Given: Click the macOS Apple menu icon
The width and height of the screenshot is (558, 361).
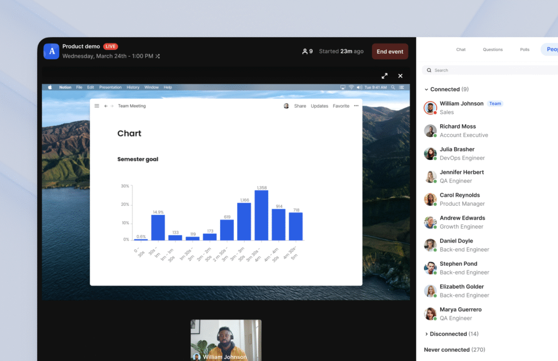Looking at the screenshot, I should (50, 87).
